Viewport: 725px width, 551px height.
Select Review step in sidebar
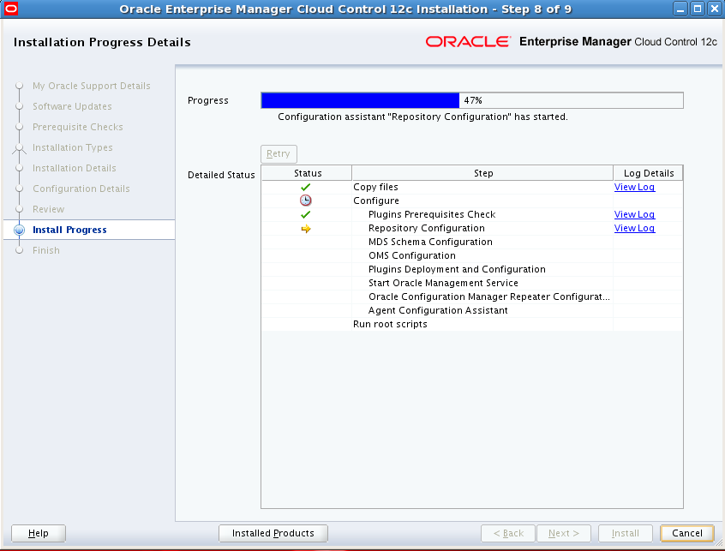(x=49, y=209)
